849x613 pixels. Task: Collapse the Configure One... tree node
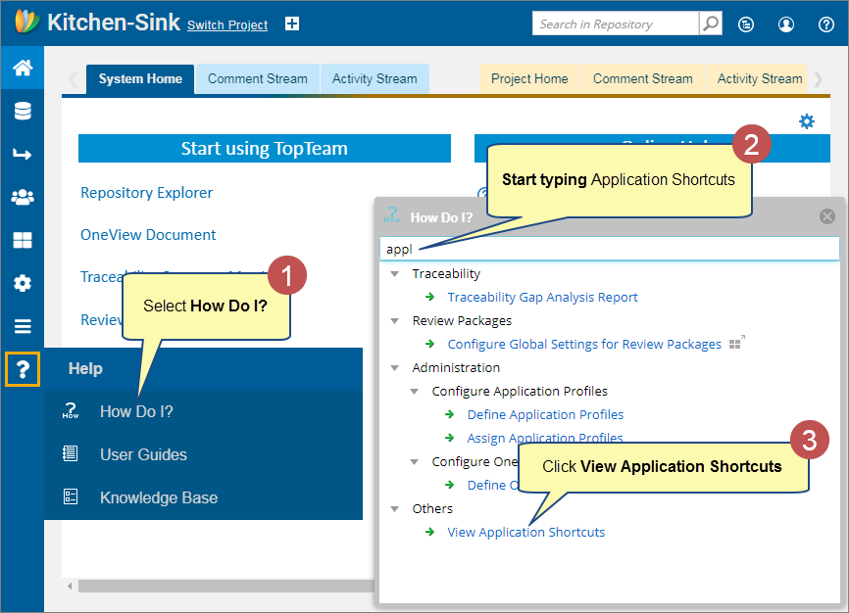click(x=415, y=461)
